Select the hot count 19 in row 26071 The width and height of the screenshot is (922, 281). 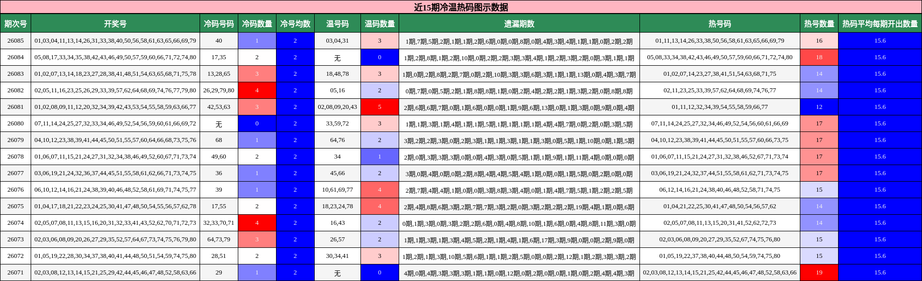[819, 272]
